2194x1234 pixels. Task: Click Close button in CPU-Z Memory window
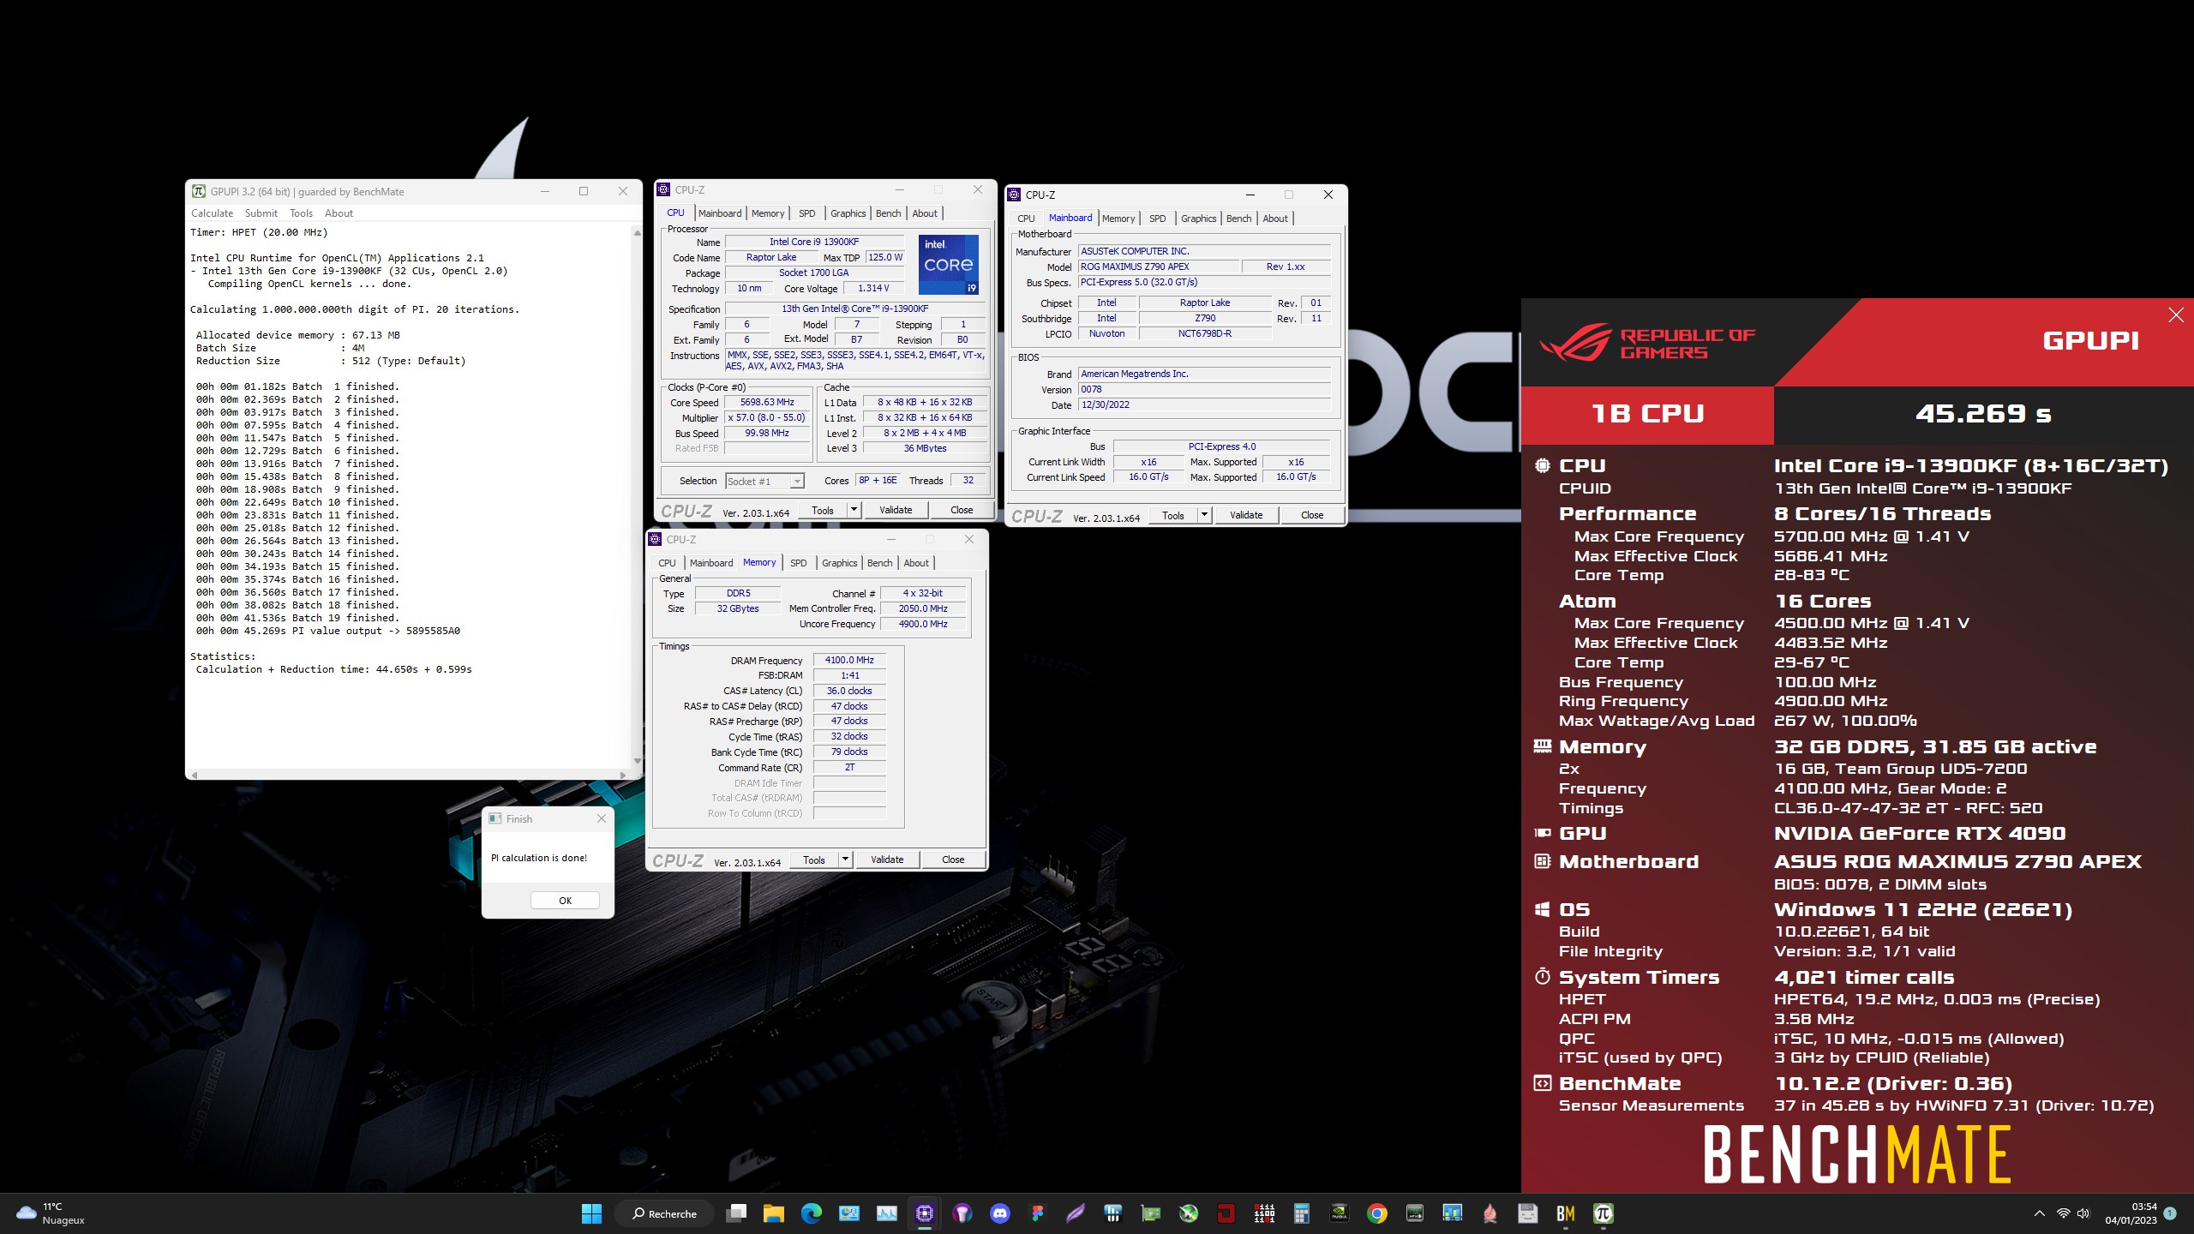click(x=953, y=860)
